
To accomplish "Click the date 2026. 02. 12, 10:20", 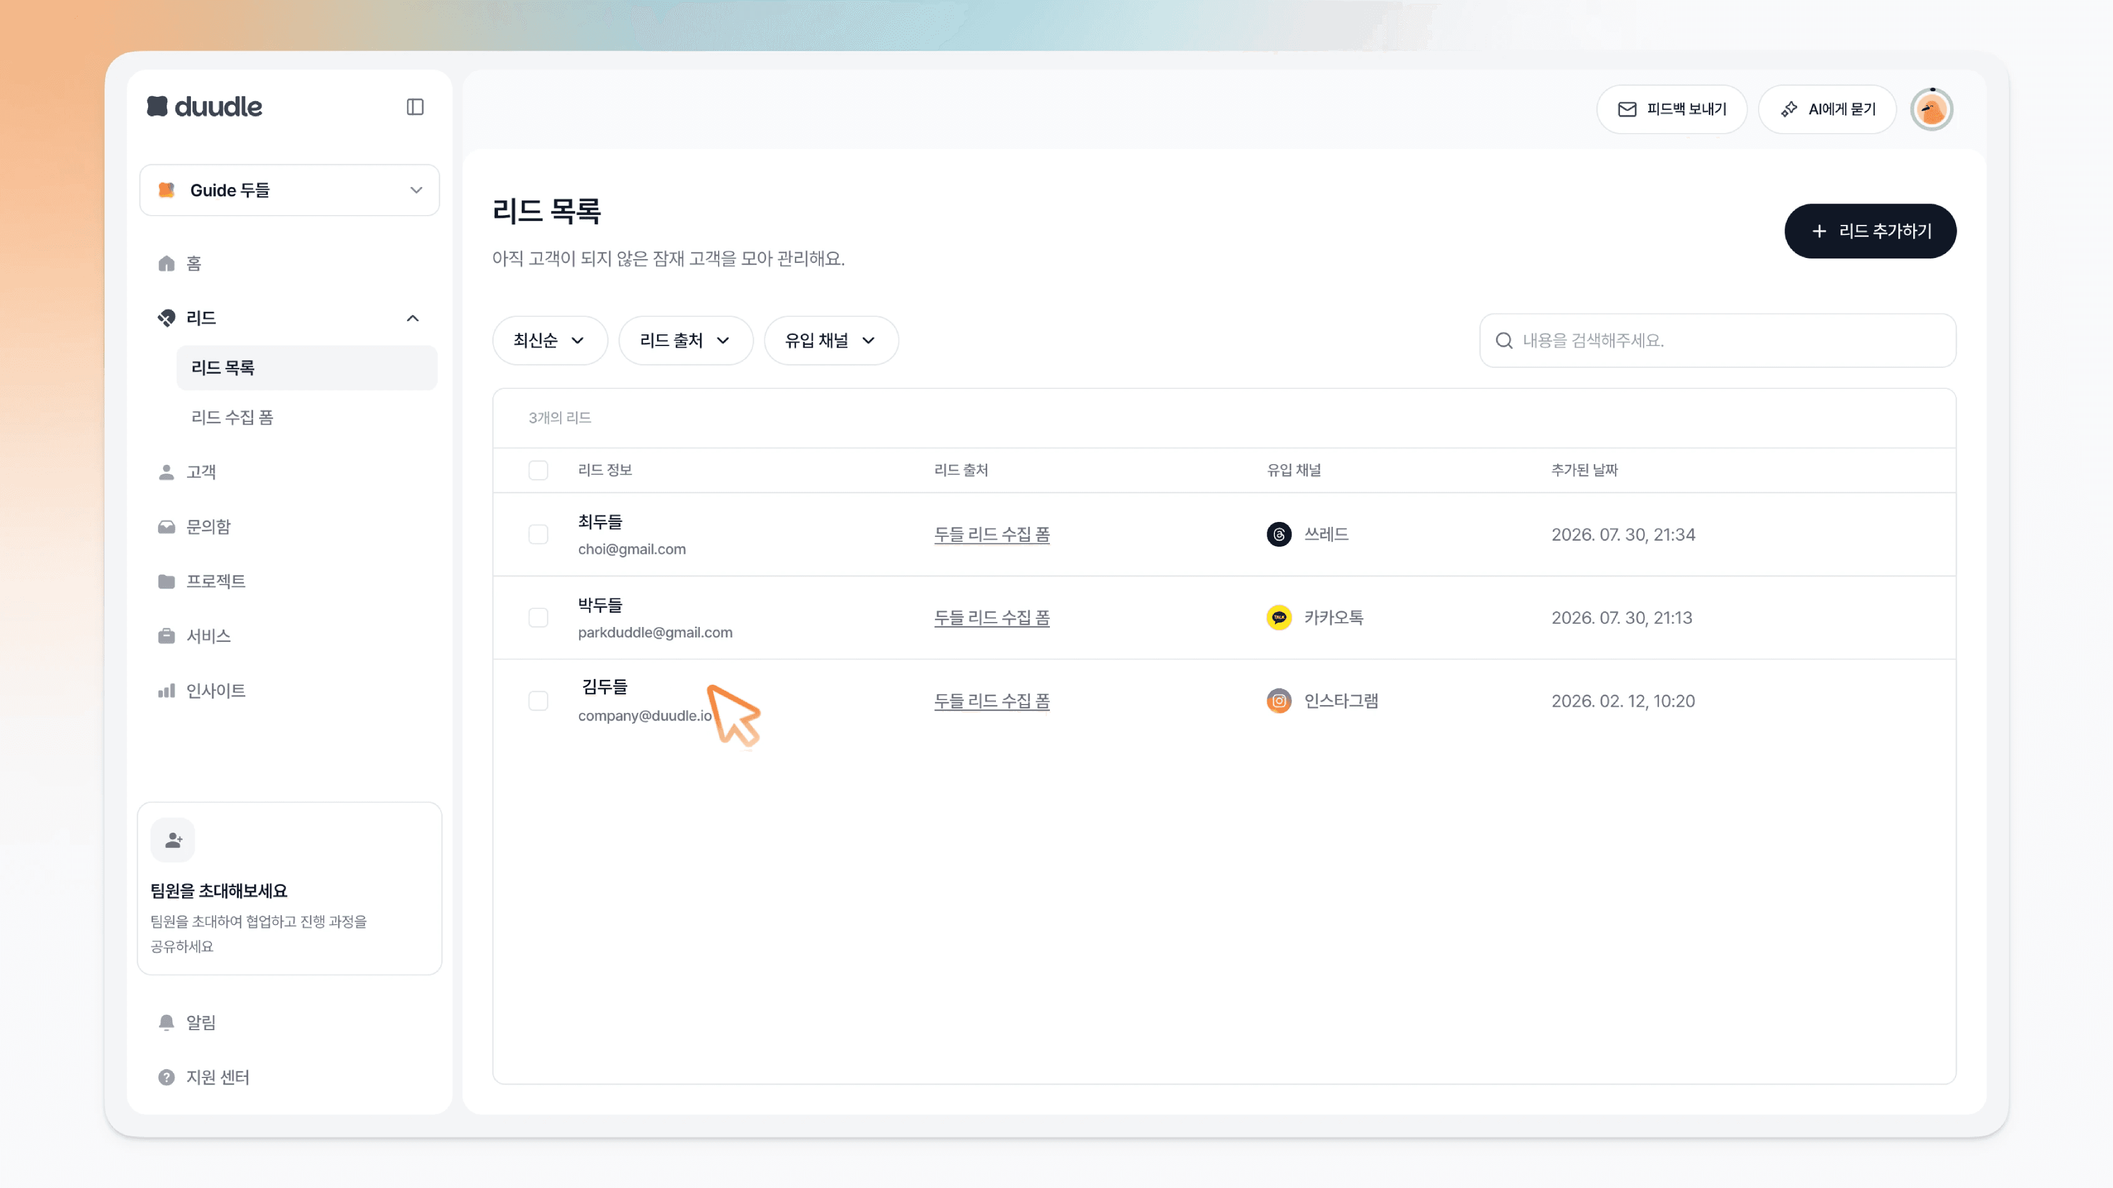I will tap(1623, 701).
